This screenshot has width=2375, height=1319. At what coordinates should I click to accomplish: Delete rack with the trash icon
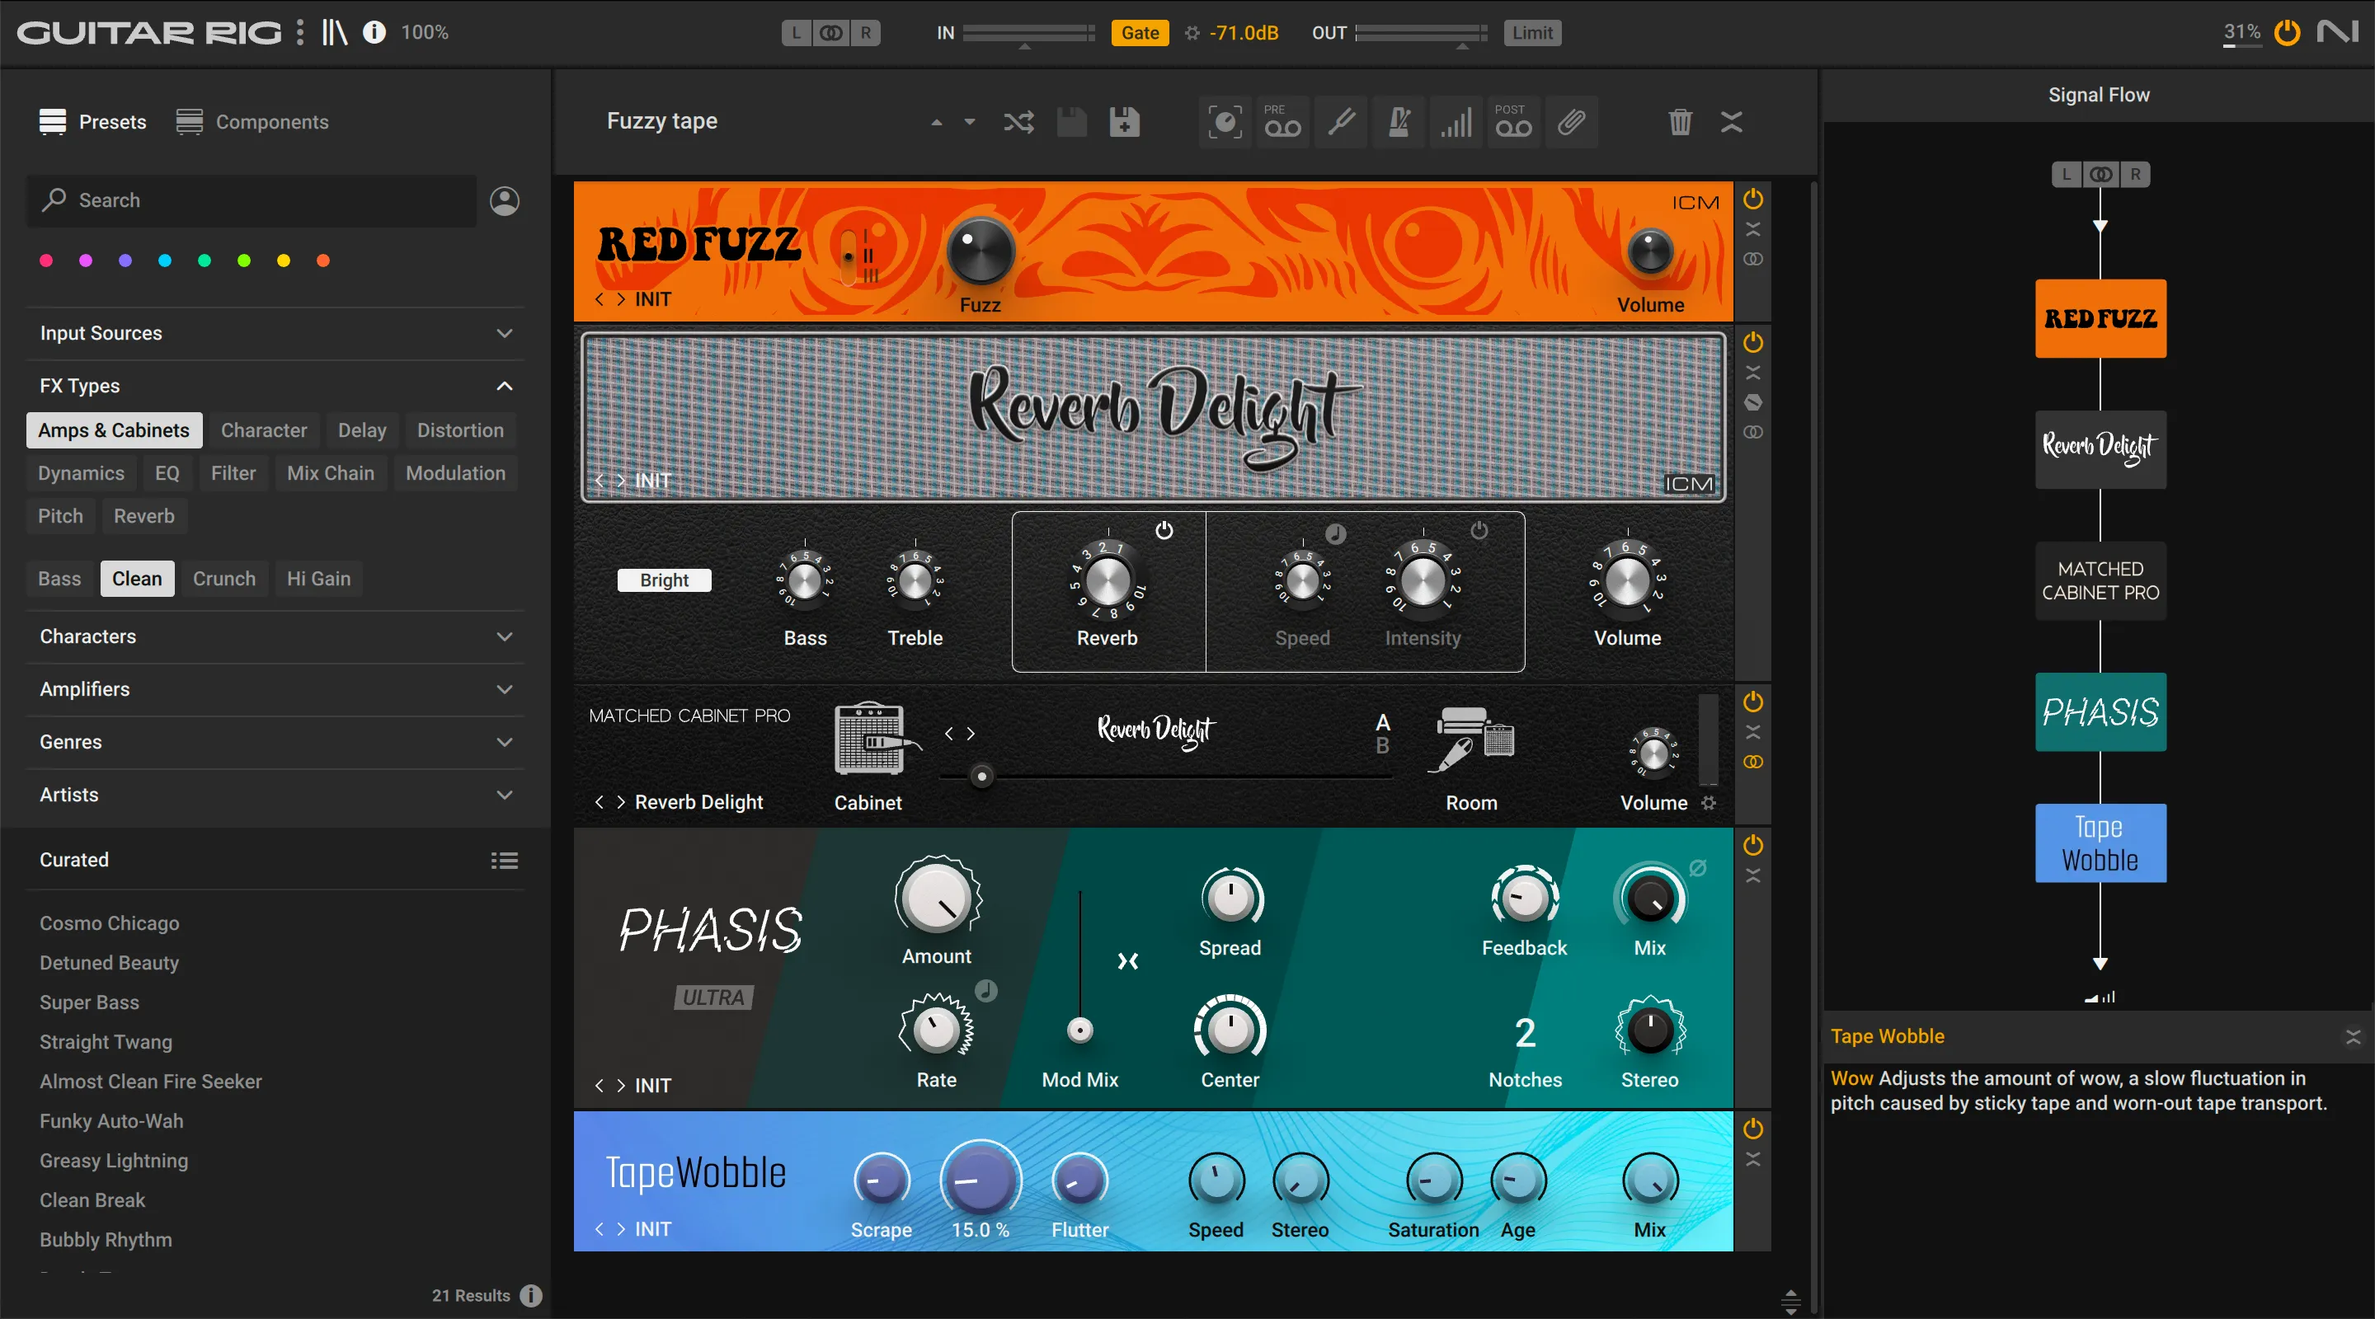click(x=1680, y=122)
